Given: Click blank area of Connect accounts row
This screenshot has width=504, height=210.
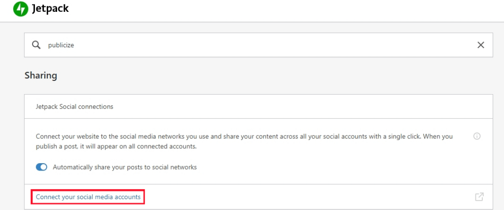Looking at the screenshot, I should pos(305,197).
